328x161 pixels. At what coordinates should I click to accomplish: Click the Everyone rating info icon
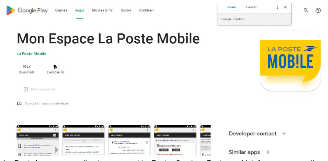coord(62,72)
